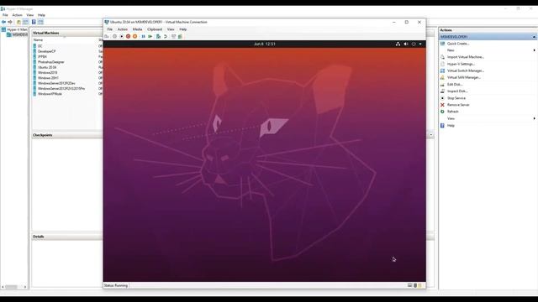Open Virtual SAN Manager action

[x=464, y=77]
